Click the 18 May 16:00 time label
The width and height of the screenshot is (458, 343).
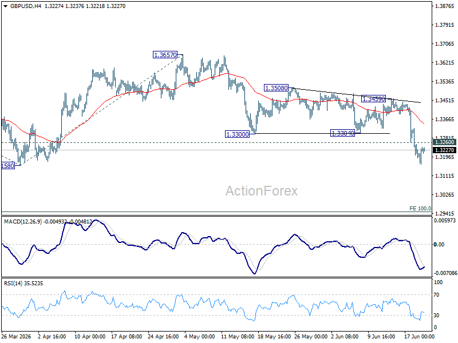[x=274, y=336]
